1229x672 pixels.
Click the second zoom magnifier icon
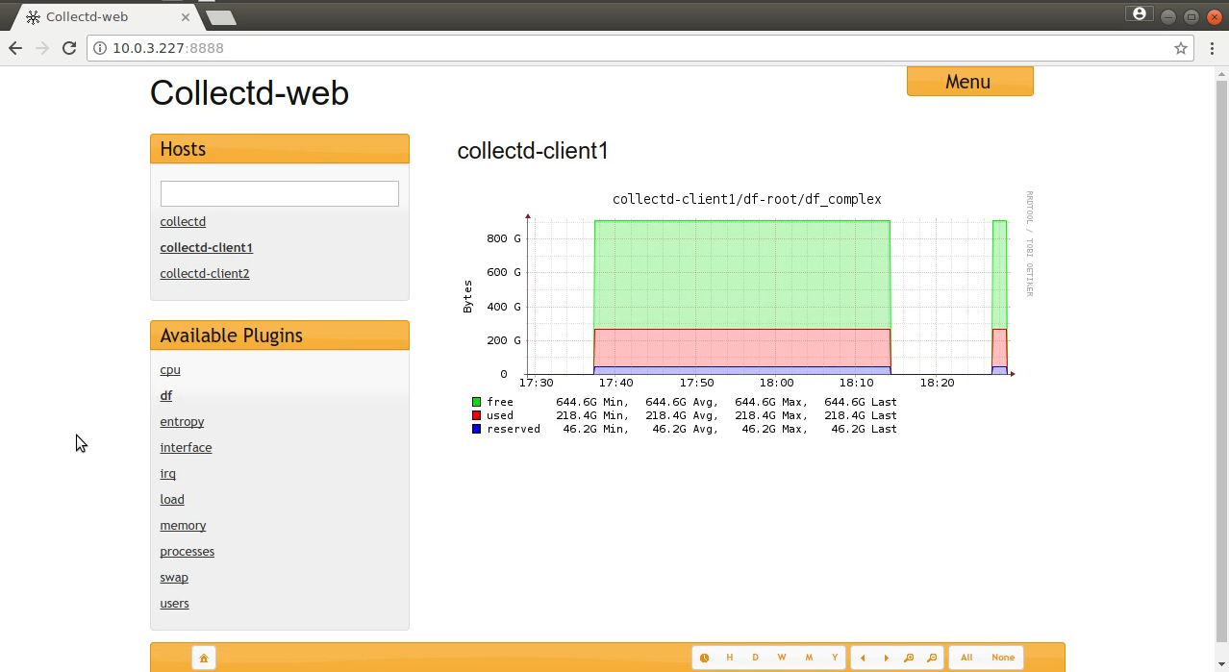click(932, 658)
